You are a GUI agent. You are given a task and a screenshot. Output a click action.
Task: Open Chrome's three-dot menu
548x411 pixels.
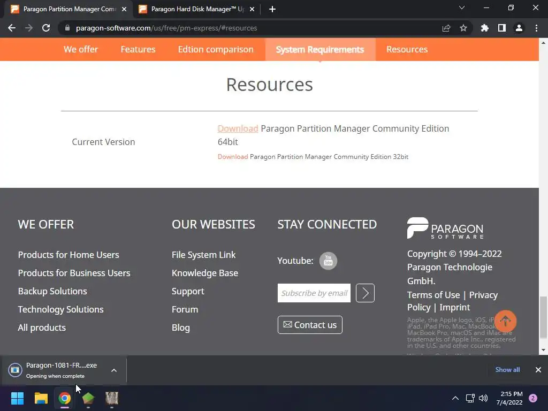536,28
